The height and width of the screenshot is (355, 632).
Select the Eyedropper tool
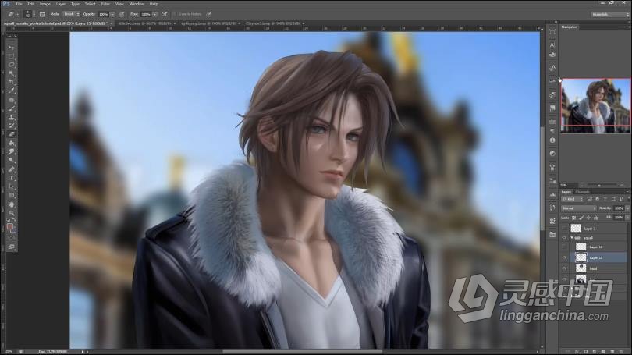(x=11, y=91)
